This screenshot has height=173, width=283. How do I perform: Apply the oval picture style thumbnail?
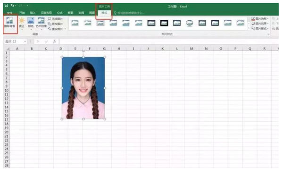[190, 23]
